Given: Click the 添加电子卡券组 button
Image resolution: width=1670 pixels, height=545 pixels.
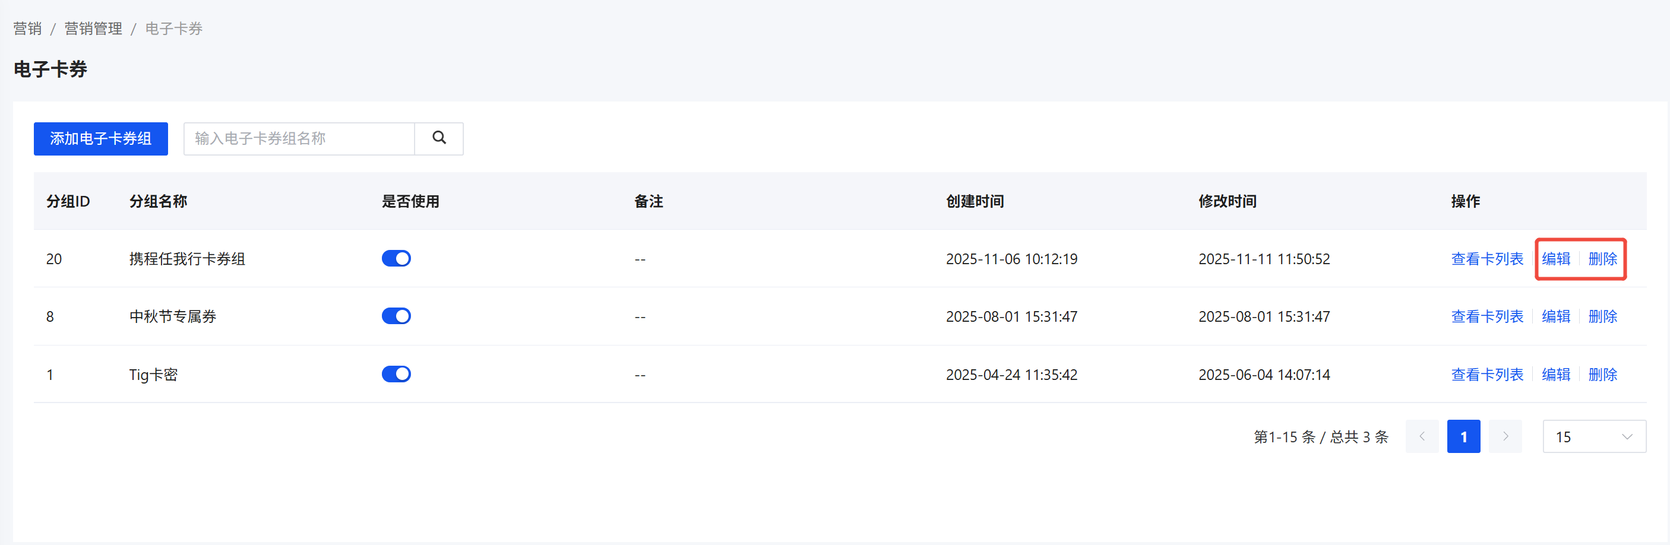Looking at the screenshot, I should pos(100,139).
